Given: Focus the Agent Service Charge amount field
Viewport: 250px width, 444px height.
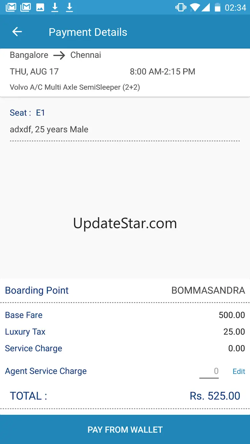Looking at the screenshot, I should click(209, 371).
